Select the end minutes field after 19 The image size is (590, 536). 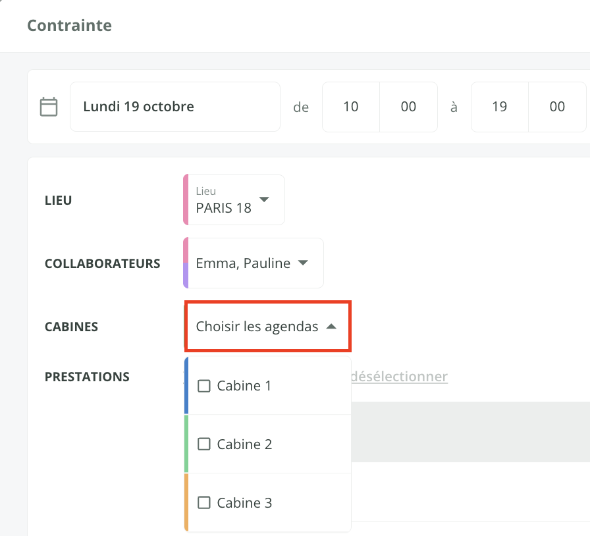pyautogui.click(x=557, y=107)
